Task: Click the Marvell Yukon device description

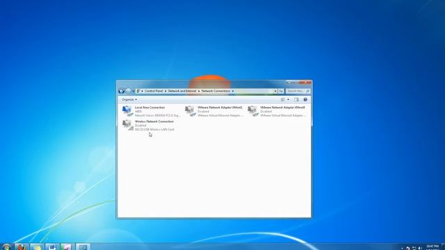Action: (x=158, y=115)
